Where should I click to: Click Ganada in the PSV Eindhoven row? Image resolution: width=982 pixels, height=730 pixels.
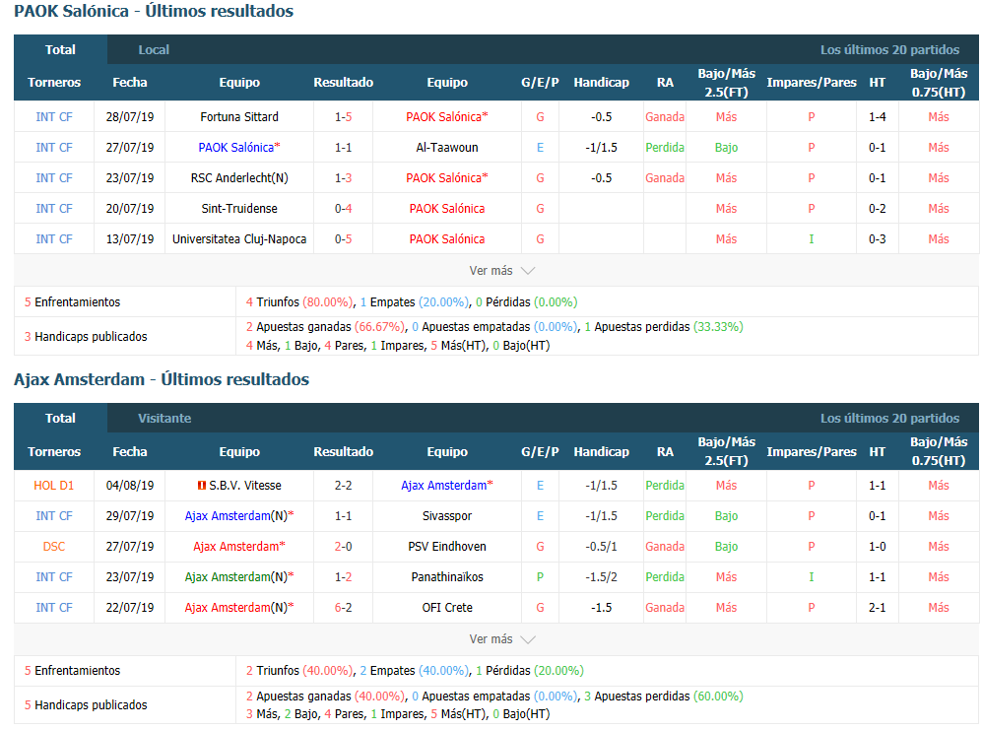point(665,547)
